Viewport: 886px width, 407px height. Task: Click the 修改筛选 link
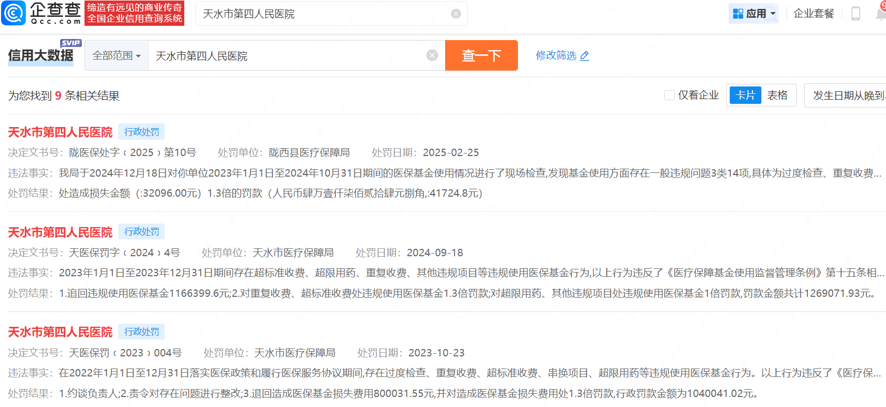coord(556,55)
